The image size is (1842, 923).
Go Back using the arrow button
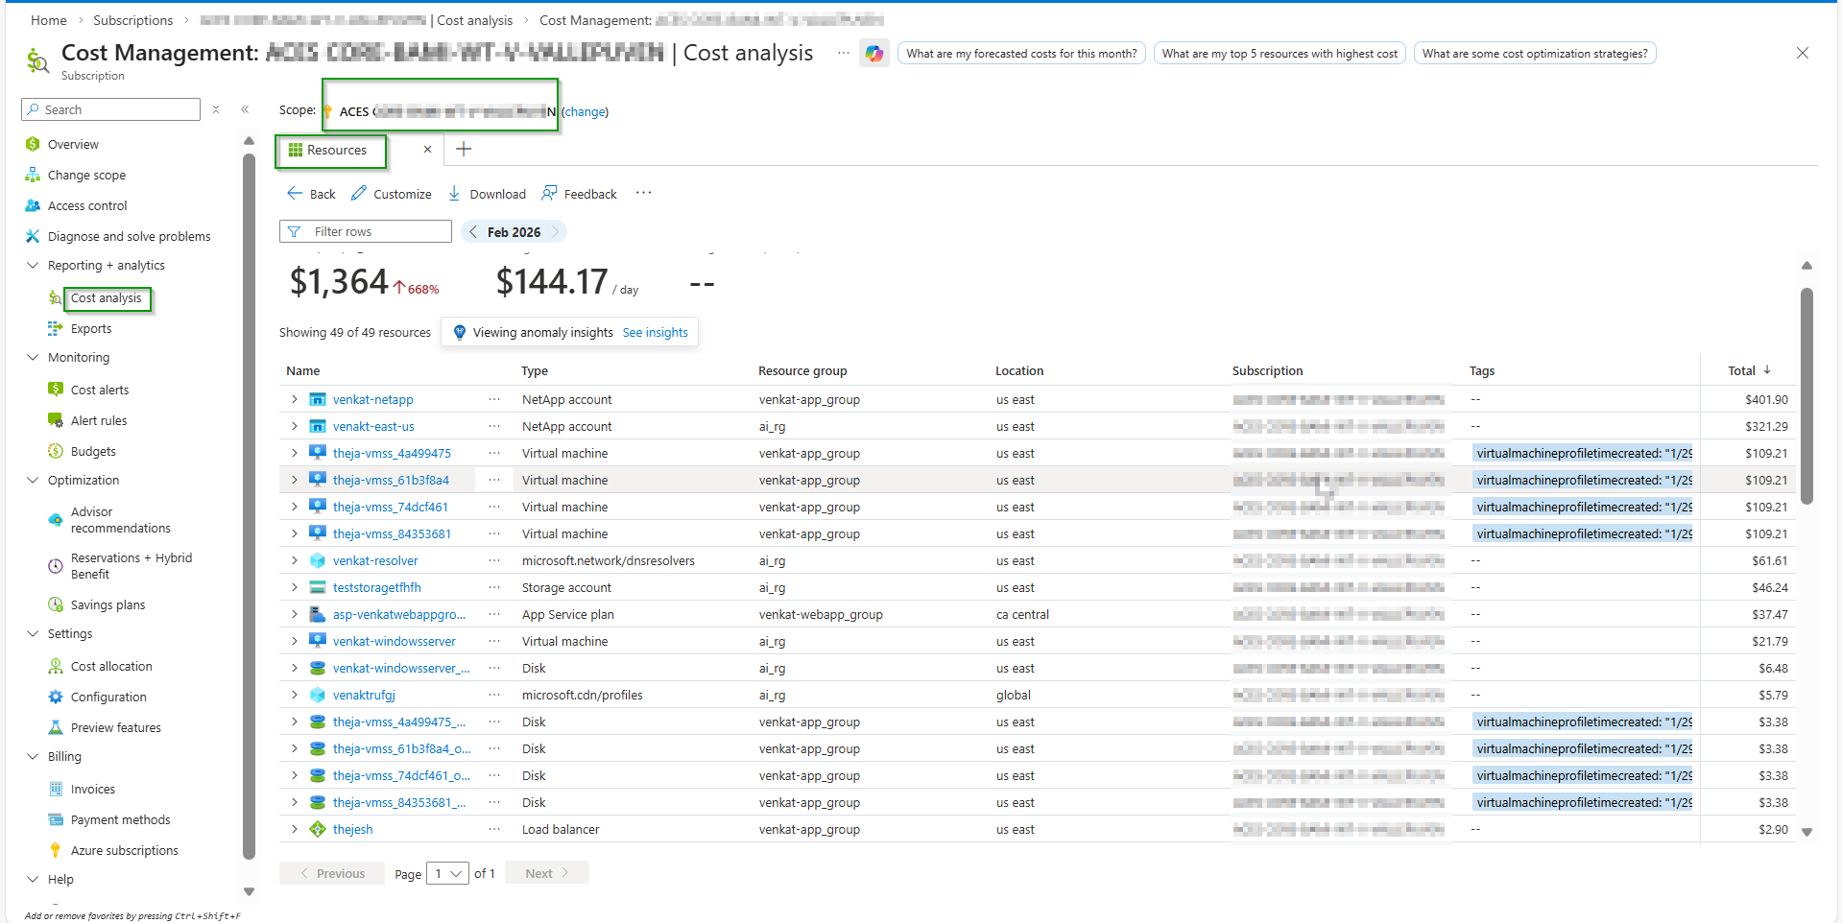311,194
